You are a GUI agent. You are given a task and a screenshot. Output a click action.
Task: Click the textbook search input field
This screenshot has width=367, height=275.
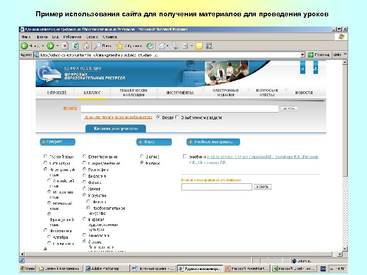(217, 187)
